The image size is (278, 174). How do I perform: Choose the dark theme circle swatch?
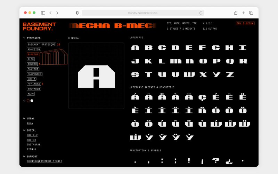(x=28, y=101)
